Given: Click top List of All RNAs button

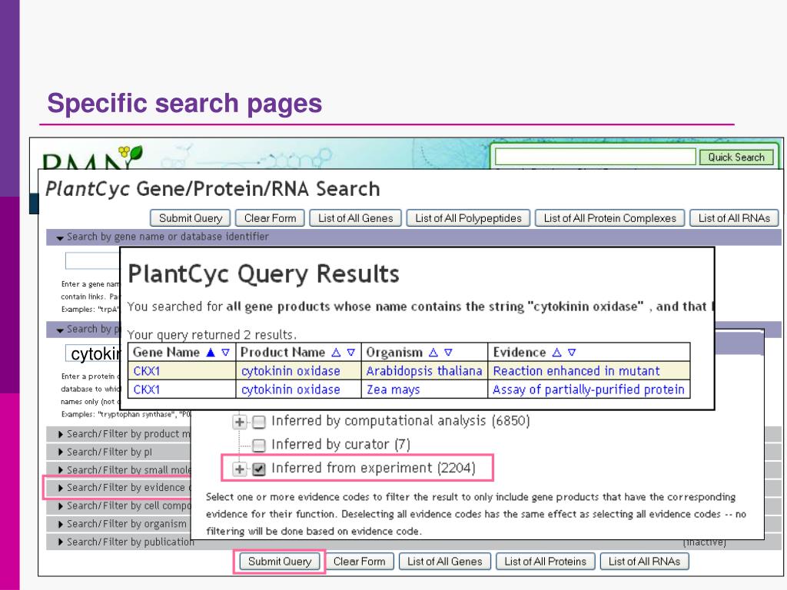Looking at the screenshot, I should pyautogui.click(x=734, y=218).
